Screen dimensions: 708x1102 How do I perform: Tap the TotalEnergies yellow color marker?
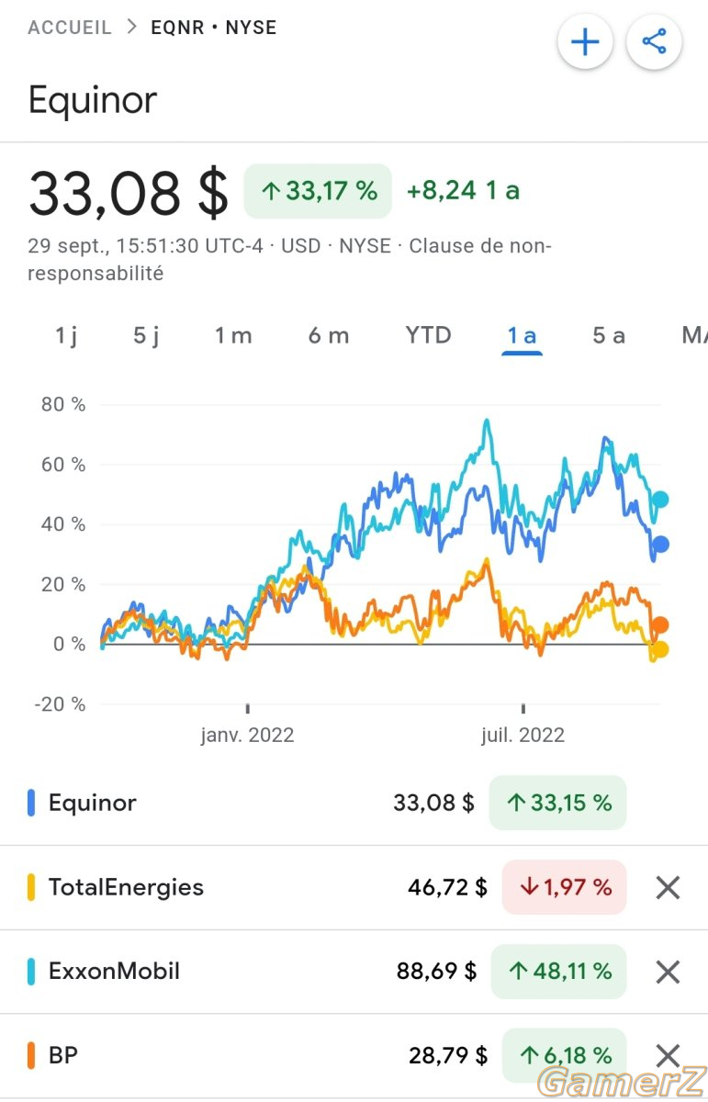click(31, 887)
